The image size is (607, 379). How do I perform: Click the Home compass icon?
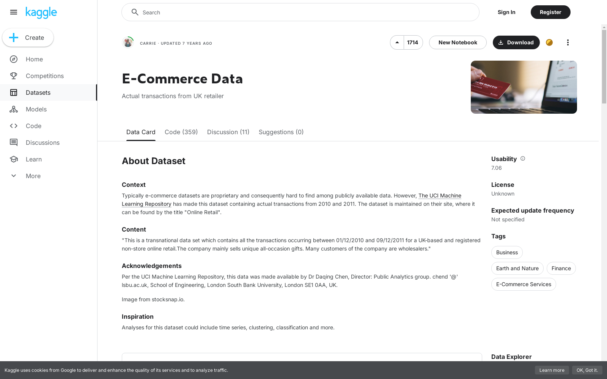pos(14,59)
